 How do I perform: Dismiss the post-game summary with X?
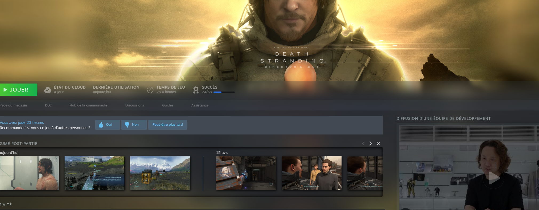click(x=378, y=144)
